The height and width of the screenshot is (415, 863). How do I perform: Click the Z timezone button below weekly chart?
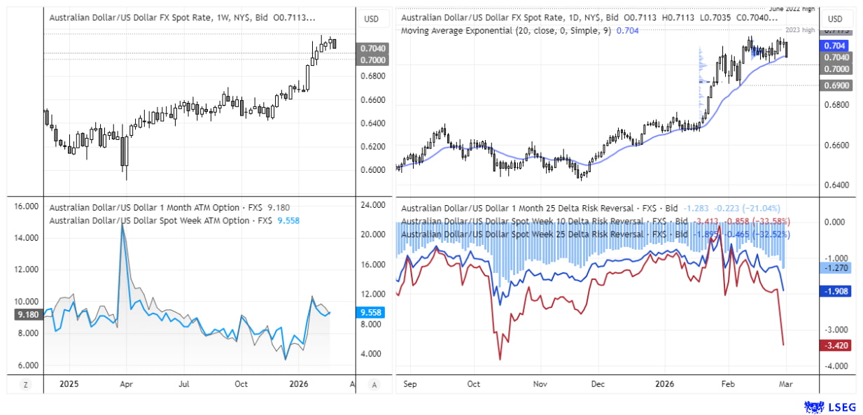(25, 384)
